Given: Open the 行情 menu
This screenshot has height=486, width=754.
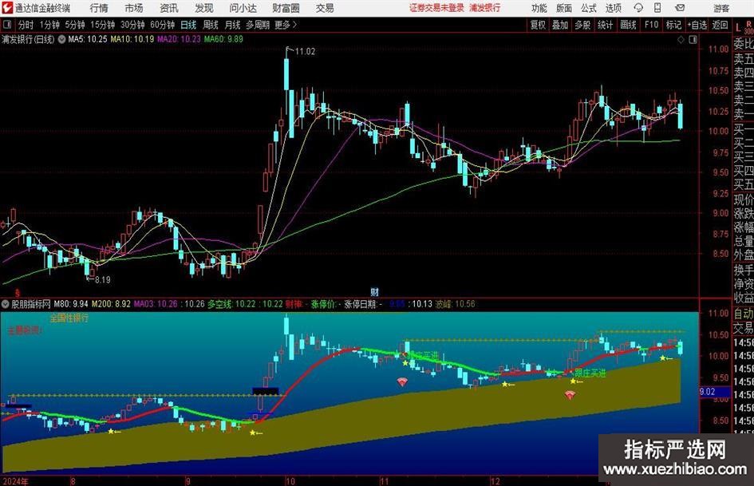Looking at the screenshot, I should click(99, 8).
